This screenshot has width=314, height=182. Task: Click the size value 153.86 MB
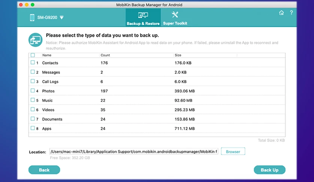coord(184,119)
